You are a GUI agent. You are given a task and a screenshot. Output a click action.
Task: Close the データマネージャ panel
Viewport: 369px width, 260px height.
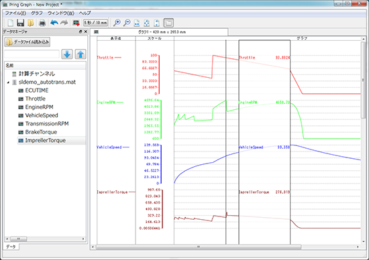[x=86, y=31]
